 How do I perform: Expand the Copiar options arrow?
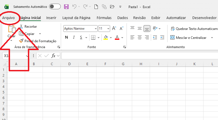(x=40, y=34)
